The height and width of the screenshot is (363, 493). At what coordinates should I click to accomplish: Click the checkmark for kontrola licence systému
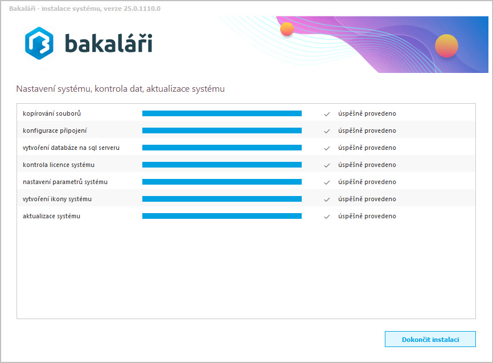pyautogui.click(x=327, y=165)
